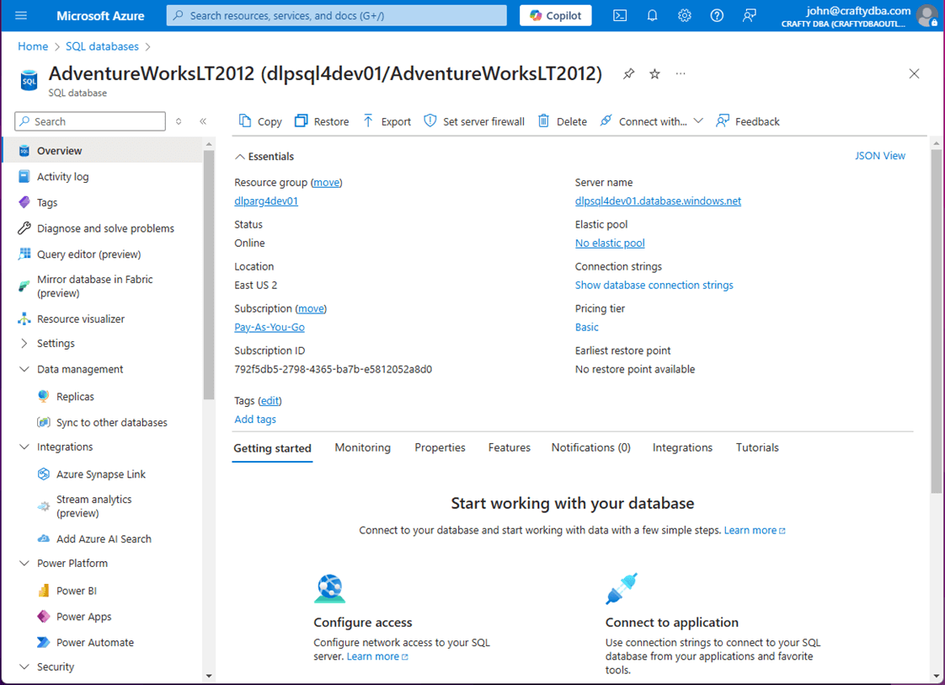Open the portal settings gear
The image size is (945, 685).
click(684, 16)
